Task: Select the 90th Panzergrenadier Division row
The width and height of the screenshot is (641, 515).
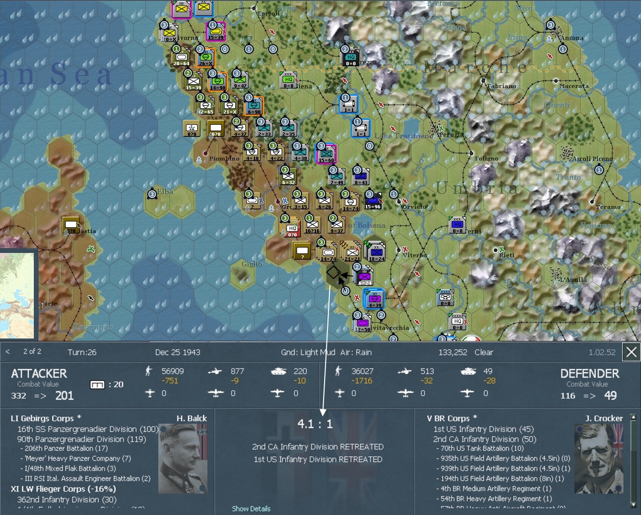Action: coord(82,439)
